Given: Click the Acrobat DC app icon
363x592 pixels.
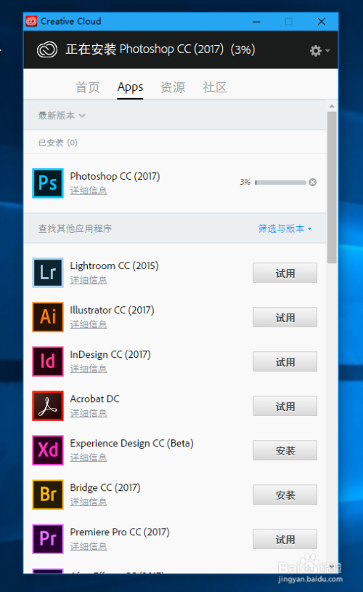Looking at the screenshot, I should 48,406.
